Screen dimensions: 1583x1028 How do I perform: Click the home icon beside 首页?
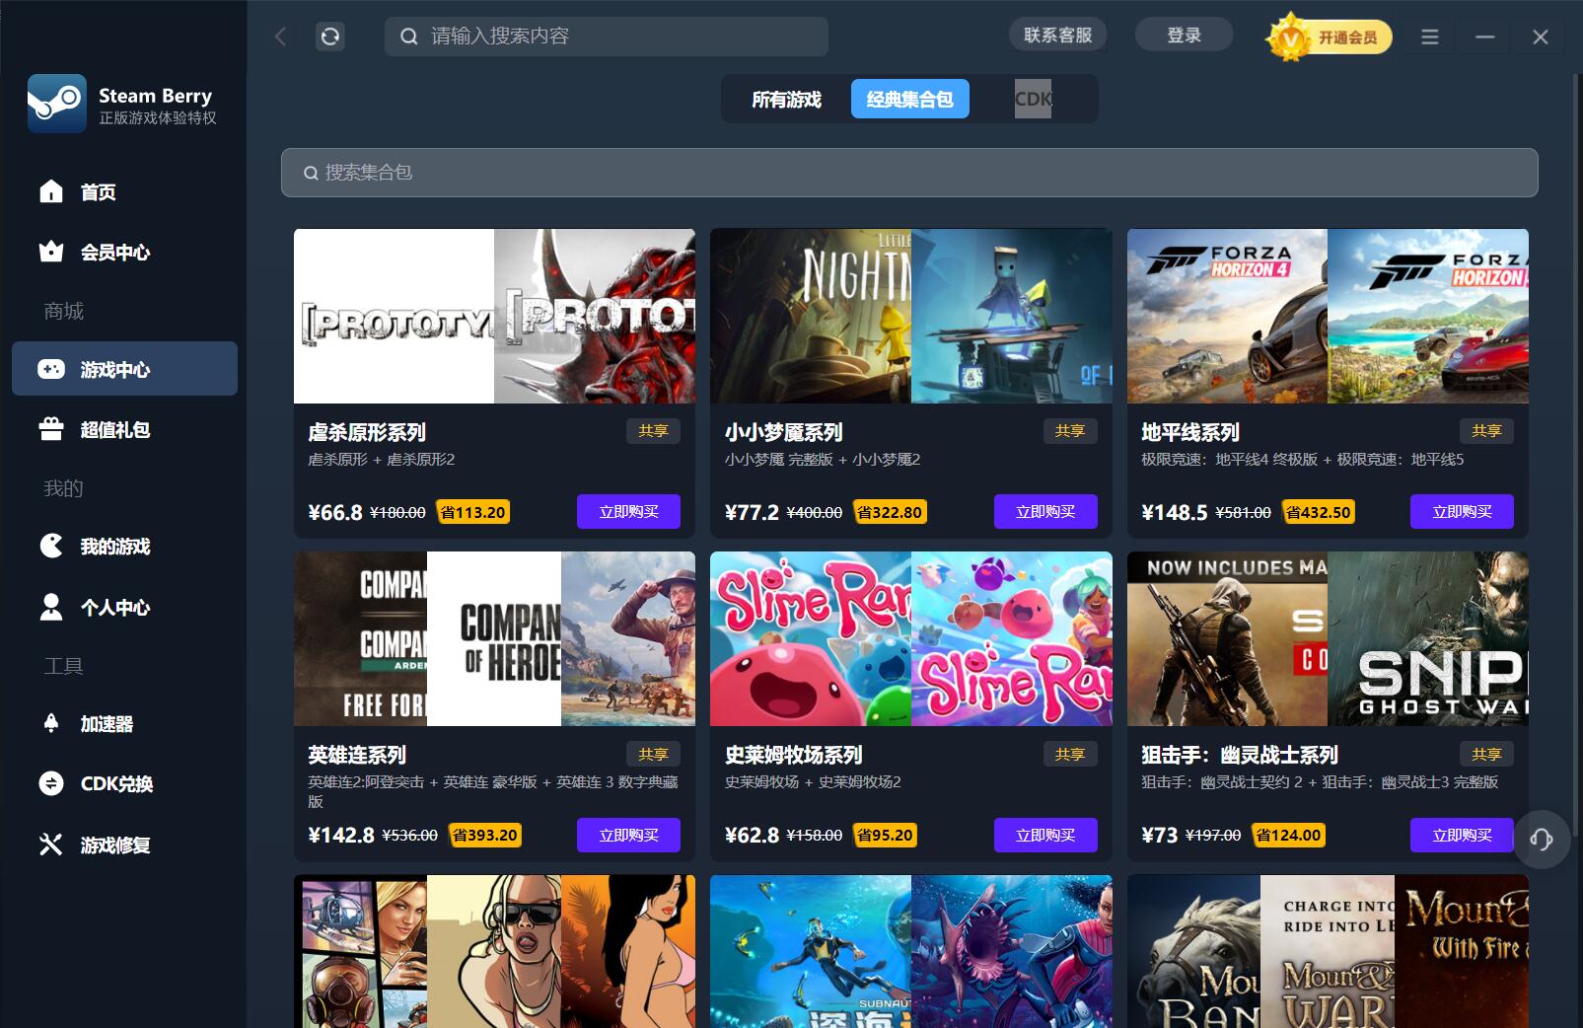pos(51,191)
